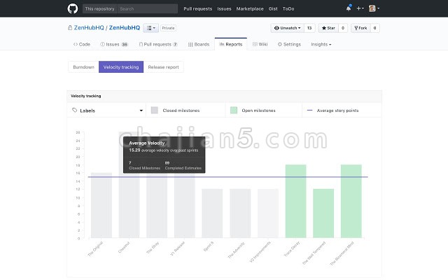Click the Sprint 8 milestone bar
448x280 pixels.
click(212, 213)
